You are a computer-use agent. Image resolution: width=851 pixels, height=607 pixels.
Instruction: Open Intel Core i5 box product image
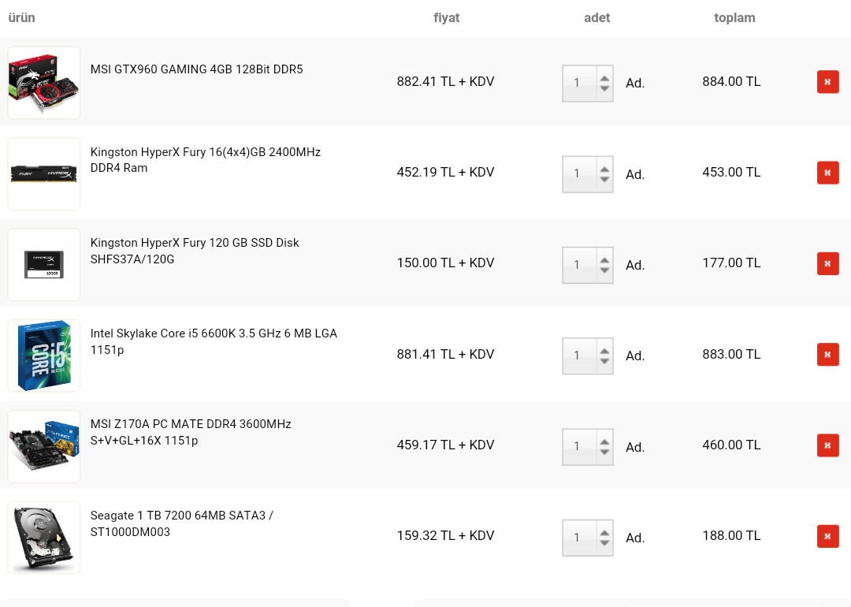tap(44, 355)
